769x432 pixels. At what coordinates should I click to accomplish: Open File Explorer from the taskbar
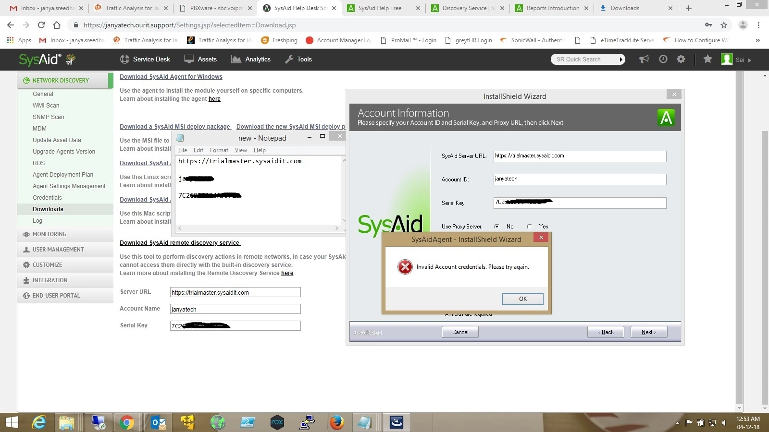[67, 422]
